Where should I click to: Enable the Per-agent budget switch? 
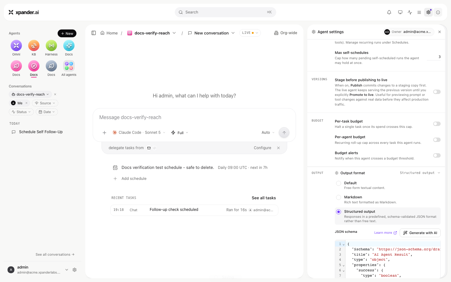pyautogui.click(x=437, y=140)
